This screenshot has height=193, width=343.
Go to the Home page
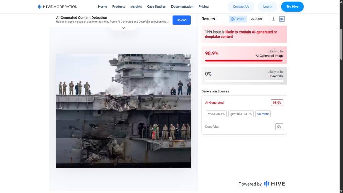click(x=102, y=7)
